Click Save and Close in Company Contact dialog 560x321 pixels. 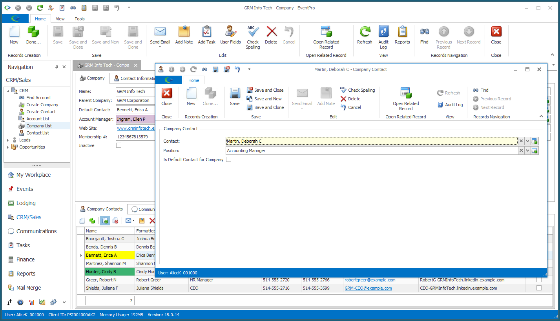(x=265, y=90)
